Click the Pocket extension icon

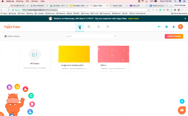168,10
